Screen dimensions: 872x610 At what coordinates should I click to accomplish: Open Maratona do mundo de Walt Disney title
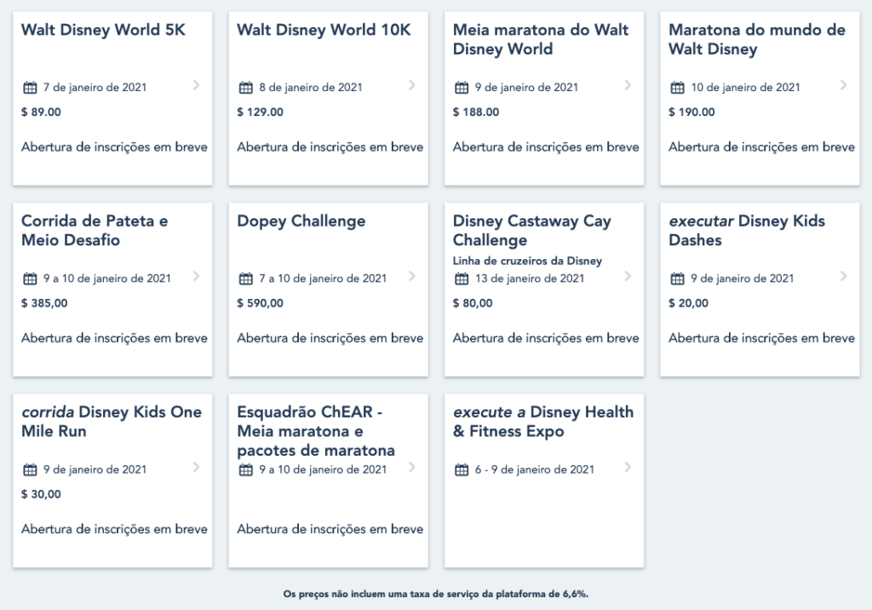click(757, 39)
